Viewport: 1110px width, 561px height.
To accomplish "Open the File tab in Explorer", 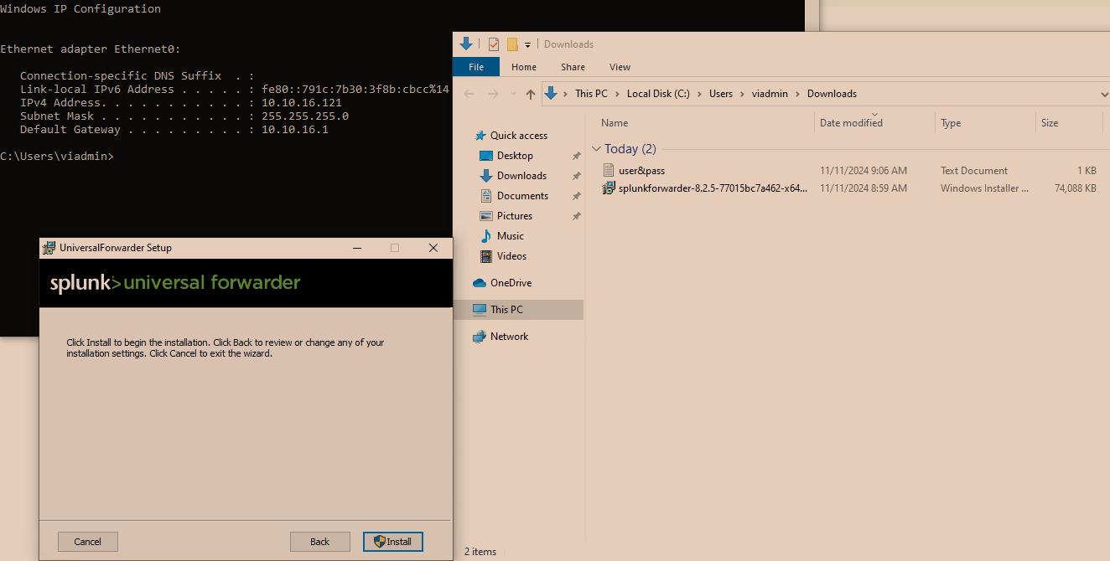I will [476, 67].
